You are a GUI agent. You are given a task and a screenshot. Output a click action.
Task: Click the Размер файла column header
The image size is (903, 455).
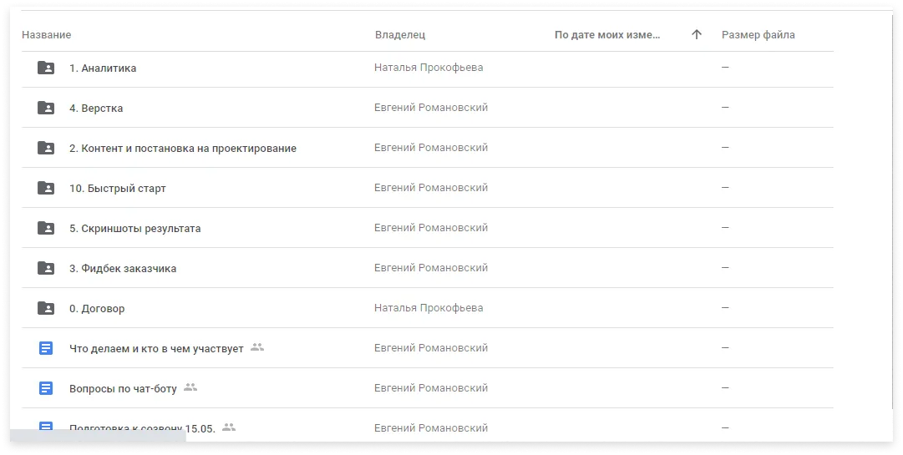758,34
